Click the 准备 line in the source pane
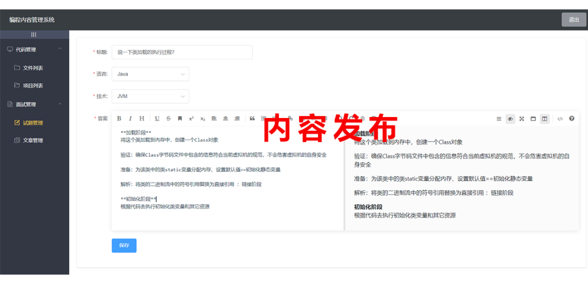The height and width of the screenshot is (284, 588). 200,169
